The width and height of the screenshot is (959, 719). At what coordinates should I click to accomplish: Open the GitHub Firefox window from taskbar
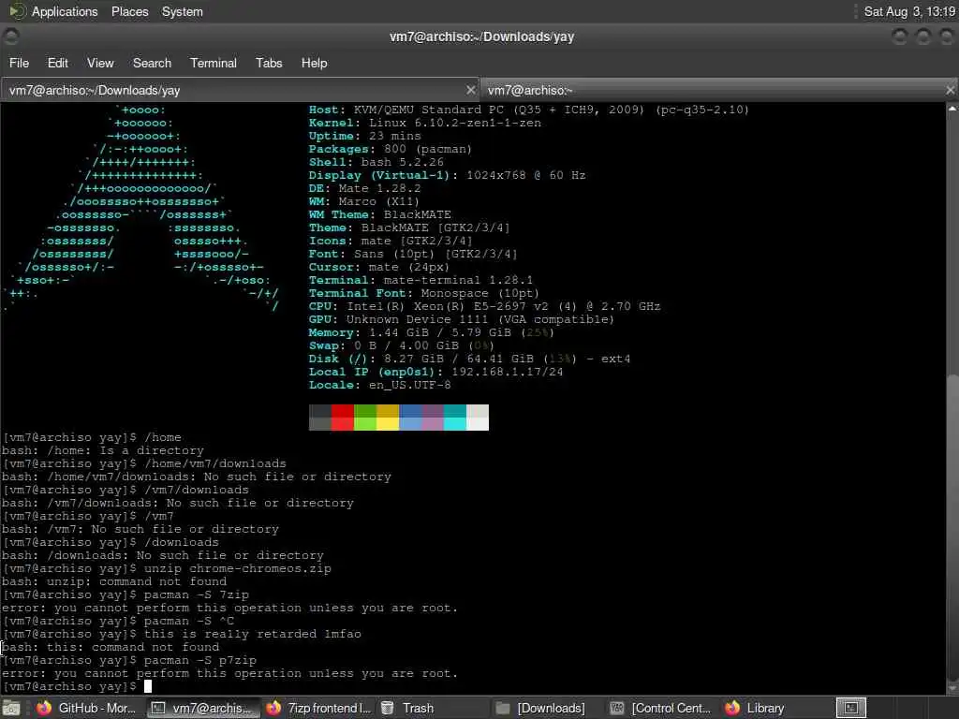point(87,708)
